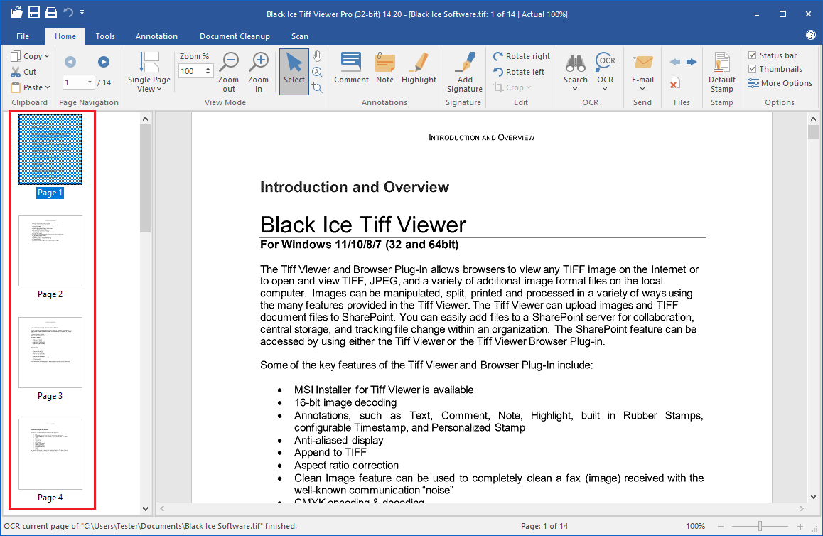Add a Note annotation

click(384, 68)
